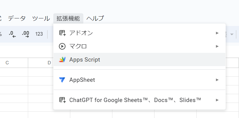Open the ヘルプ menu
Screen dimensions: 239x118
click(x=95, y=18)
